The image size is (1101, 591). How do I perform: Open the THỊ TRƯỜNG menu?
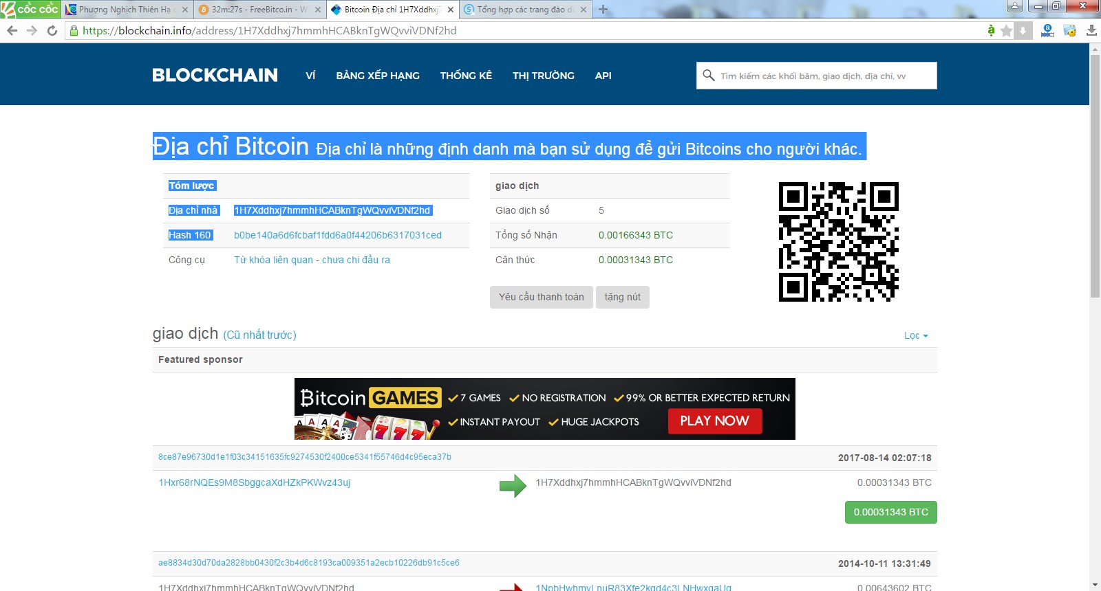click(x=544, y=76)
